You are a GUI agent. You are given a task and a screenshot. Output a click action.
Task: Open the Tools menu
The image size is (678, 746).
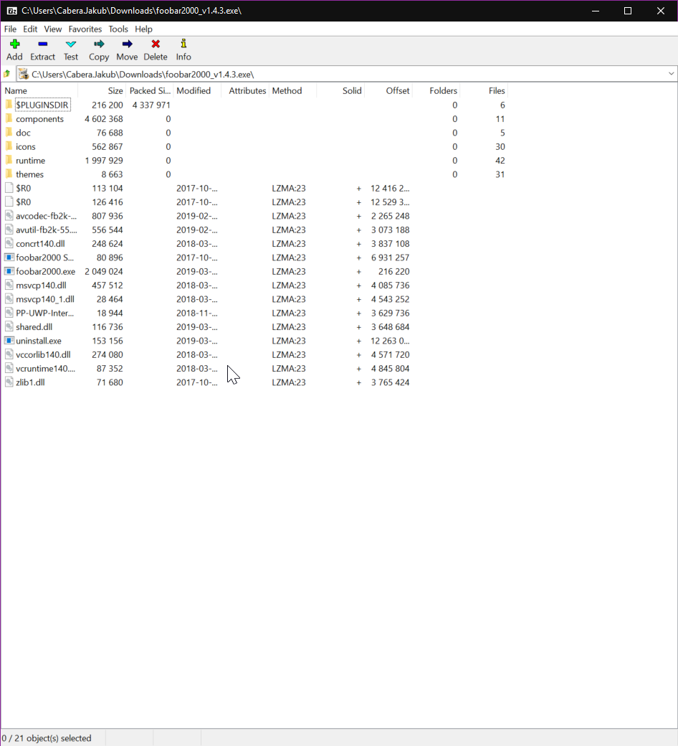point(118,29)
